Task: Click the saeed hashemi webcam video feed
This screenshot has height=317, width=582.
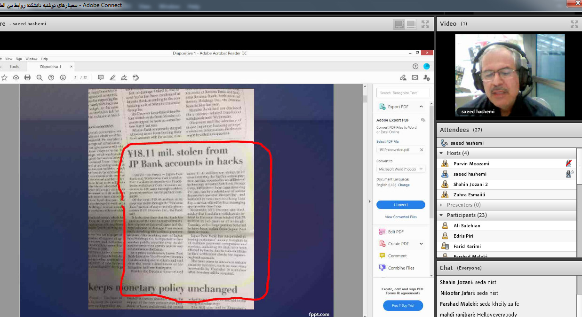Action: (510, 75)
